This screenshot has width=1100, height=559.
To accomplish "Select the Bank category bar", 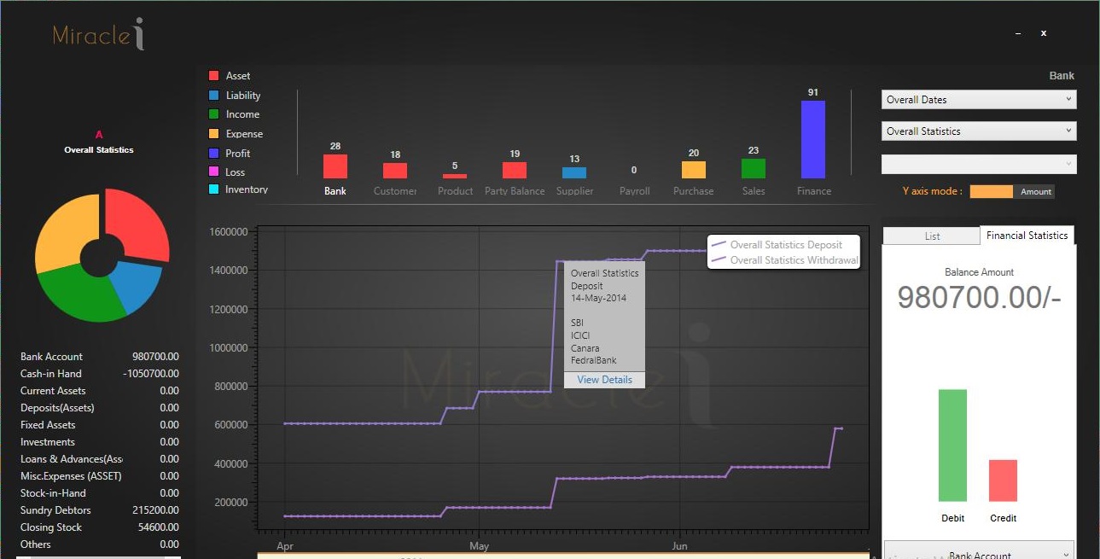I will pyautogui.click(x=335, y=166).
